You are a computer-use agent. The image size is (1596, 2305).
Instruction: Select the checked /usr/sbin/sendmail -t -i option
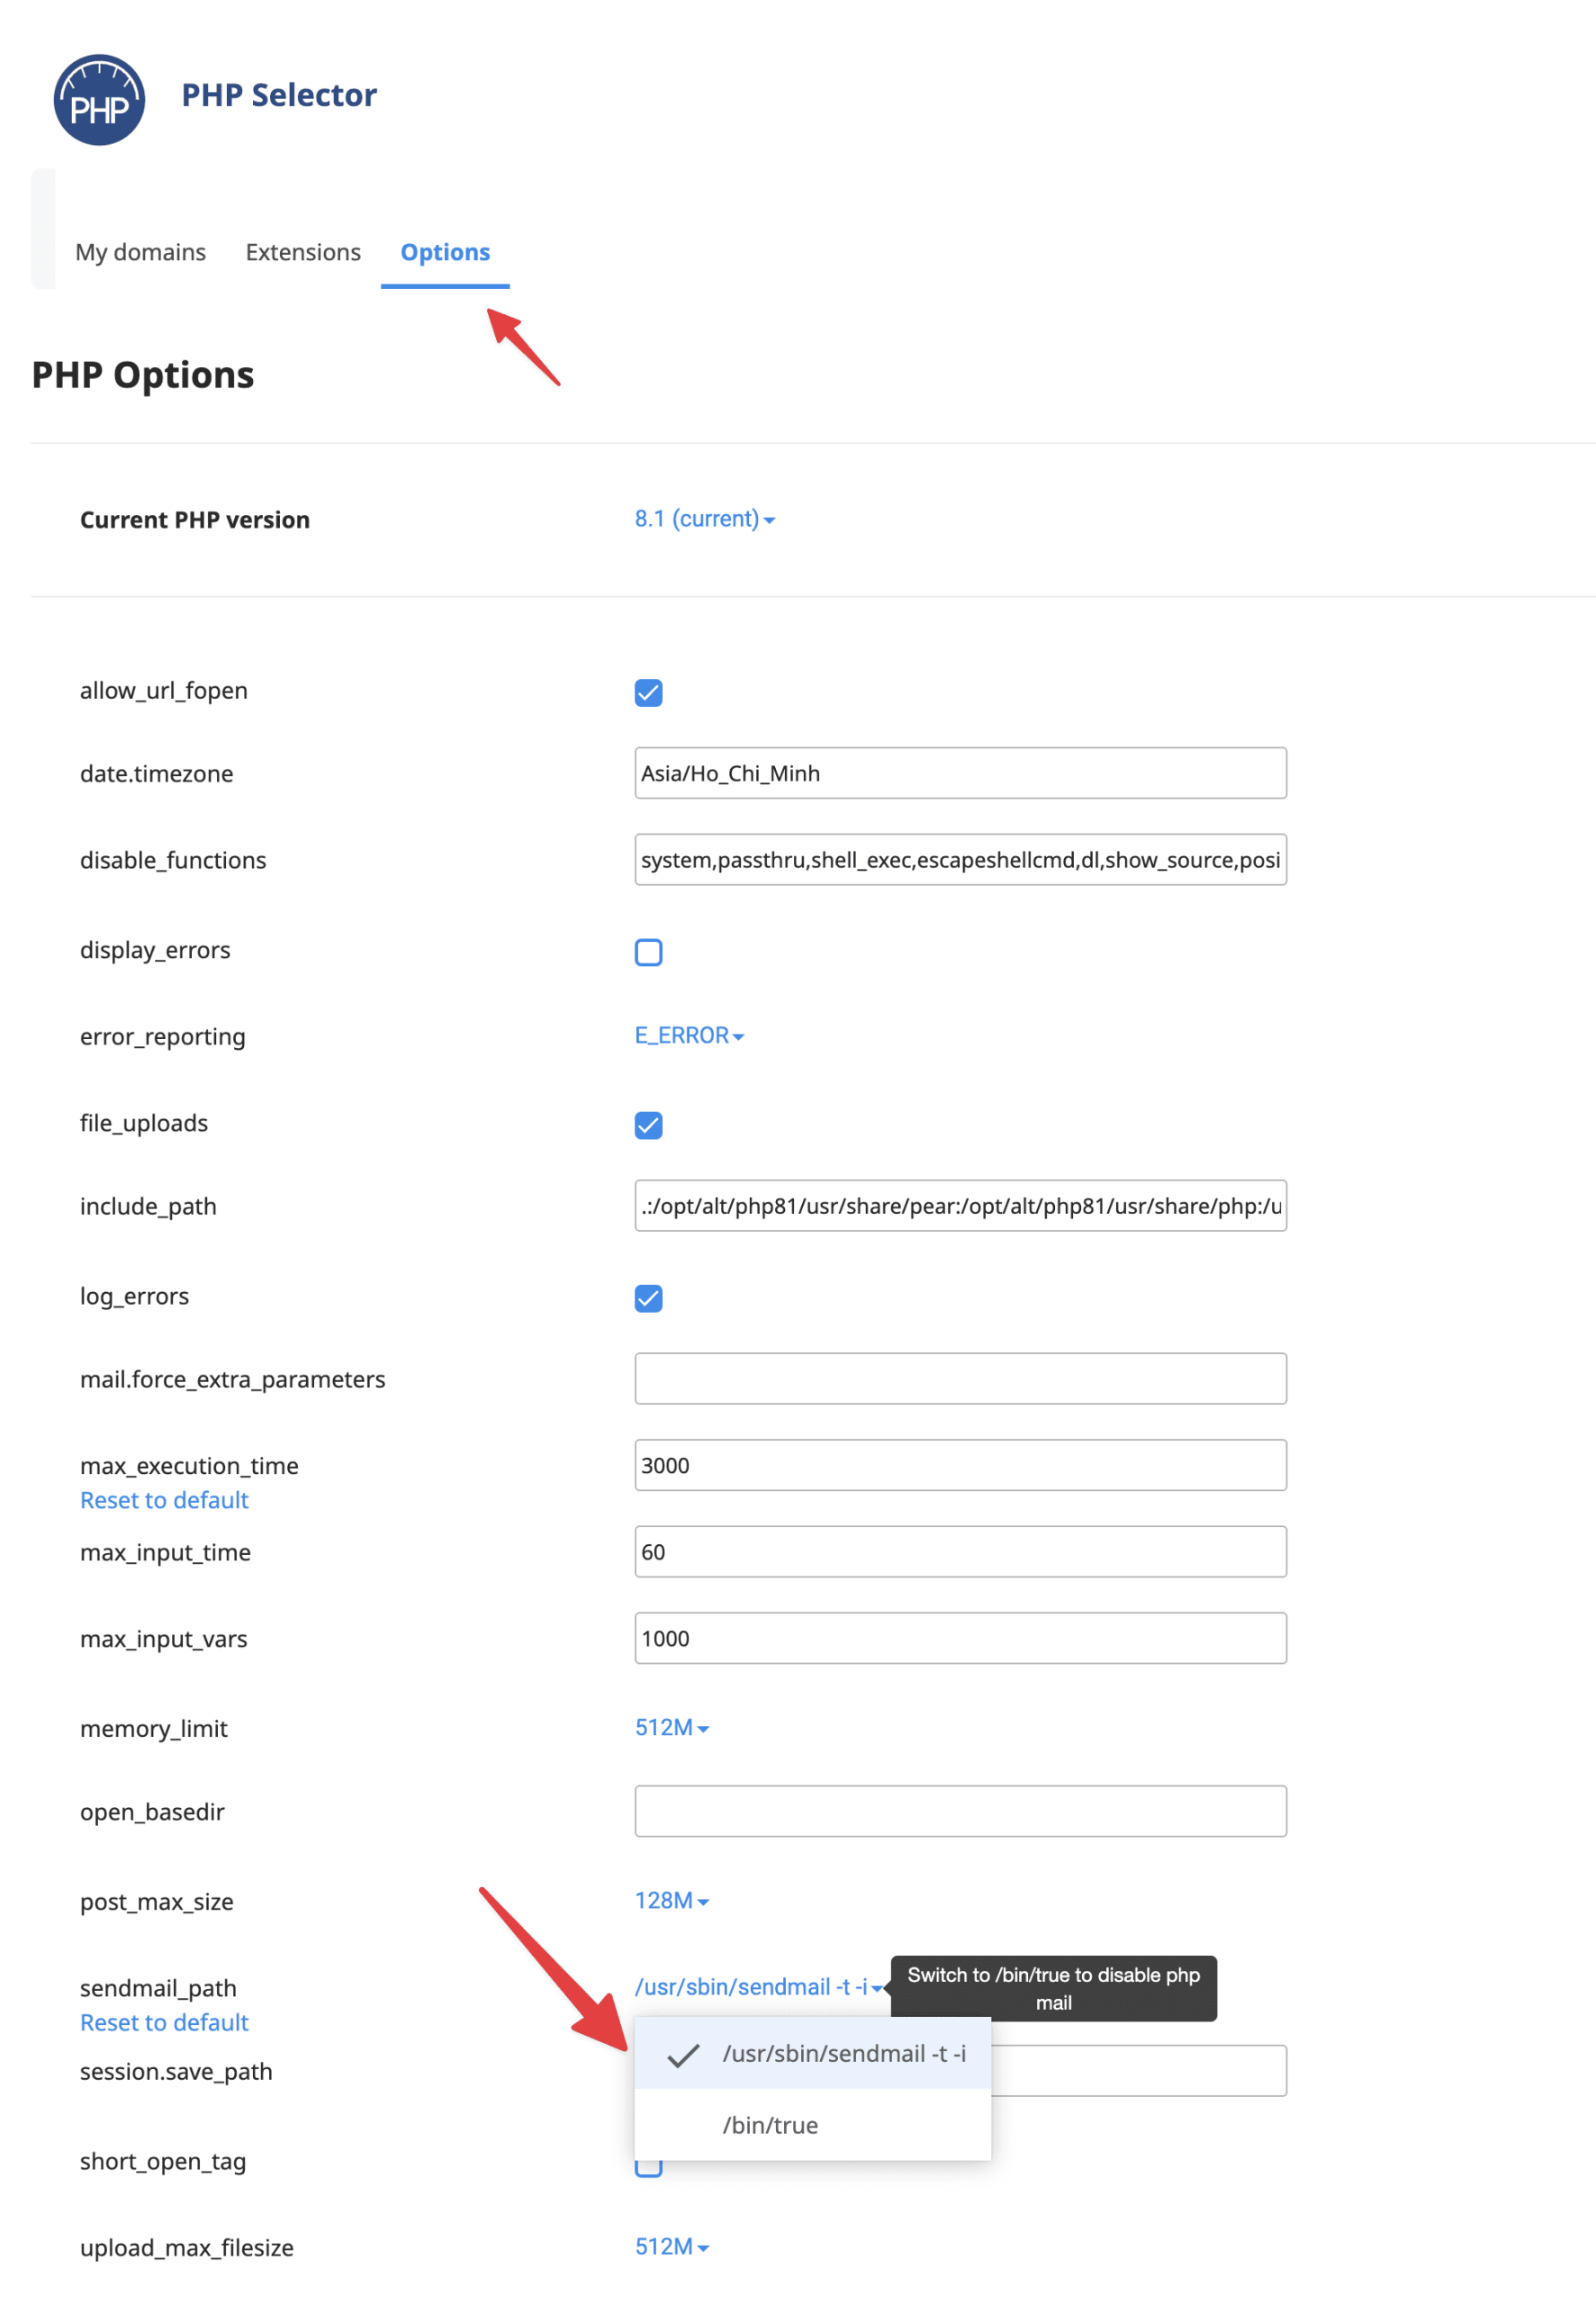(x=843, y=2053)
